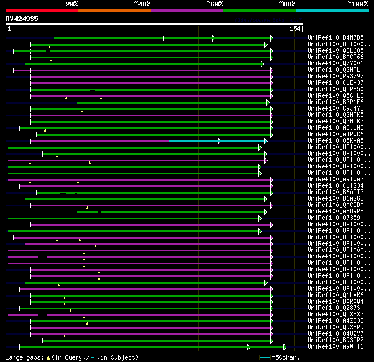The image size is (374, 362).
Task: Select the UniRef100_B3P1F6 label
Action: coord(335,102)
